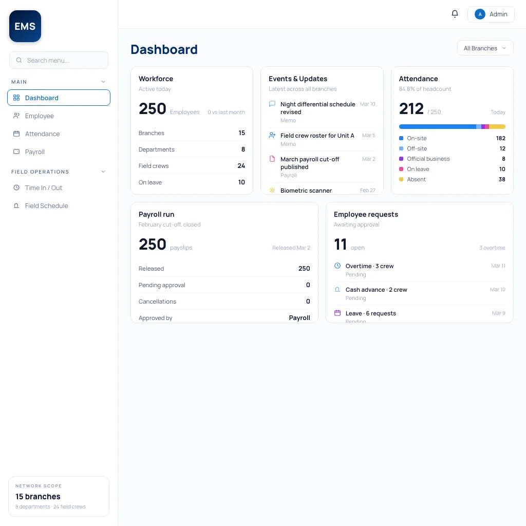Open the All Branches dropdown
526x526 pixels.
click(485, 48)
